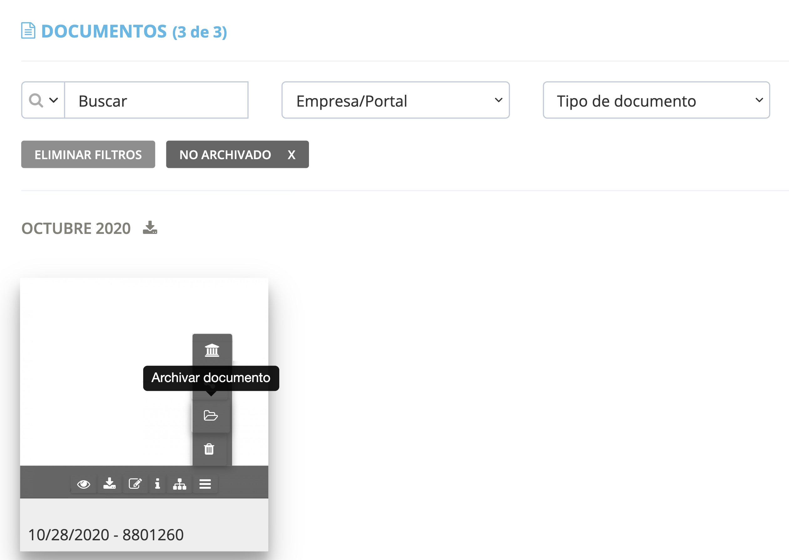Click the trash delete icon
Image resolution: width=789 pixels, height=560 pixels.
(x=209, y=449)
